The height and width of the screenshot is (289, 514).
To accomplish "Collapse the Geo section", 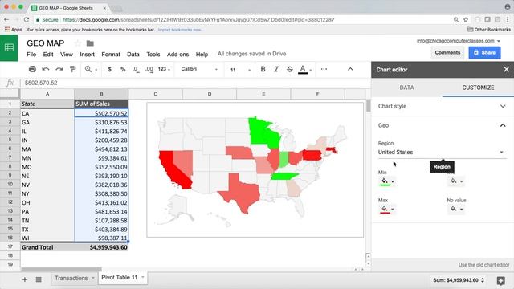I will [x=443, y=125].
